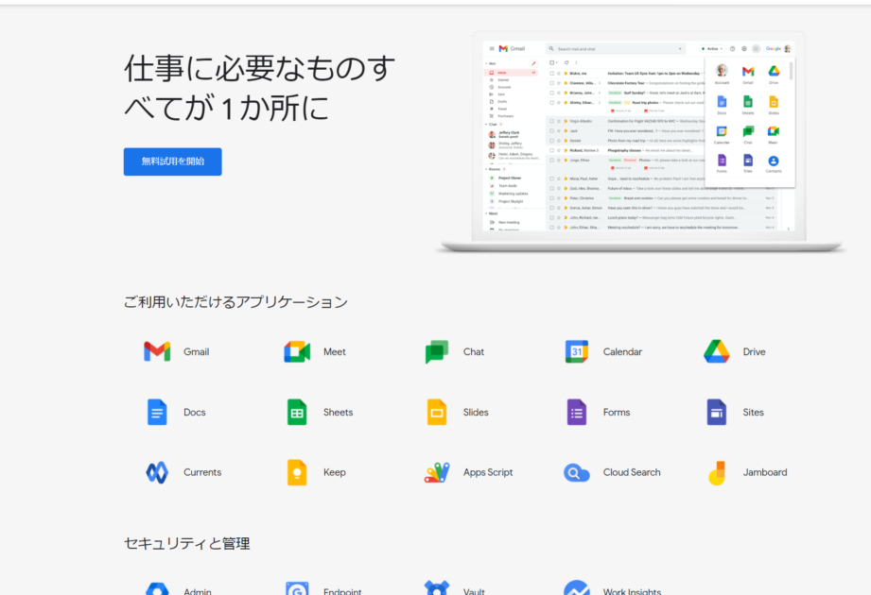This screenshot has height=595, width=871.
Task: Click the Jamboard label
Action: point(765,472)
